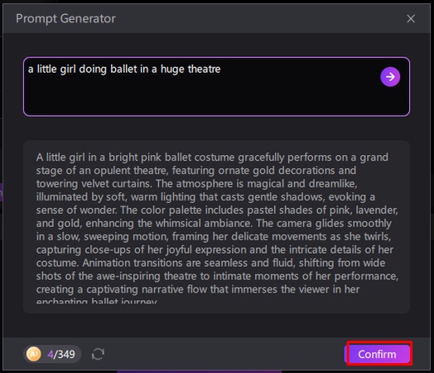Click the 'Prompt Generator' dialog title

tap(65, 18)
